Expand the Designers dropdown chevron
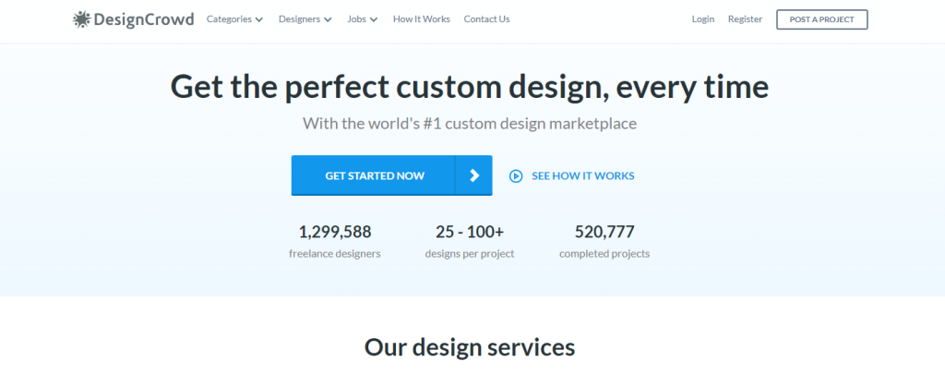 [x=328, y=20]
